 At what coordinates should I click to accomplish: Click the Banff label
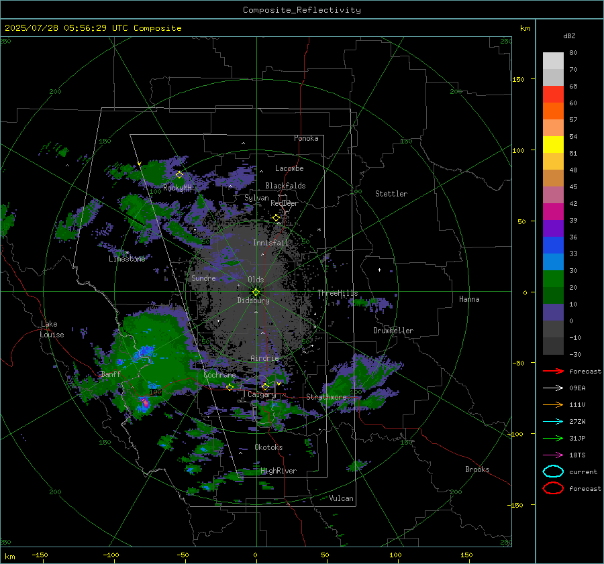[x=111, y=374]
